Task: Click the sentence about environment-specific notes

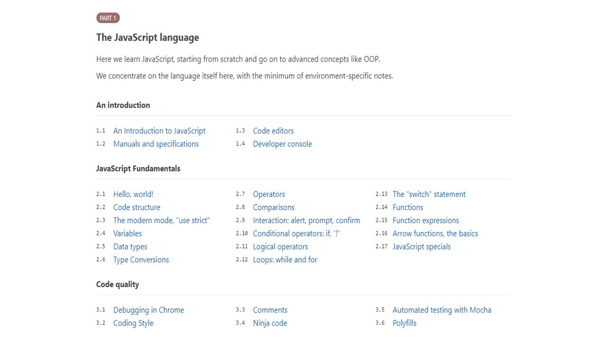Action: point(244,76)
